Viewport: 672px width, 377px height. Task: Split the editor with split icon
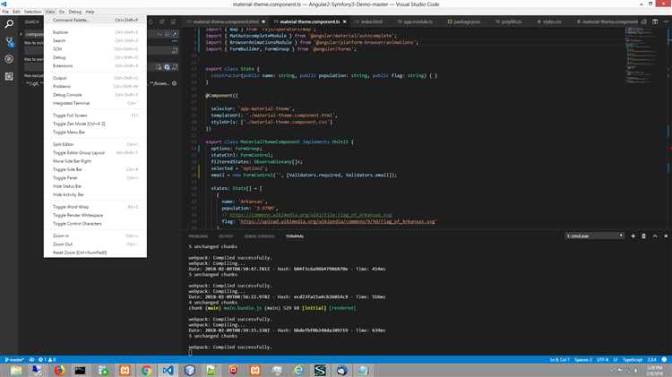[x=655, y=21]
